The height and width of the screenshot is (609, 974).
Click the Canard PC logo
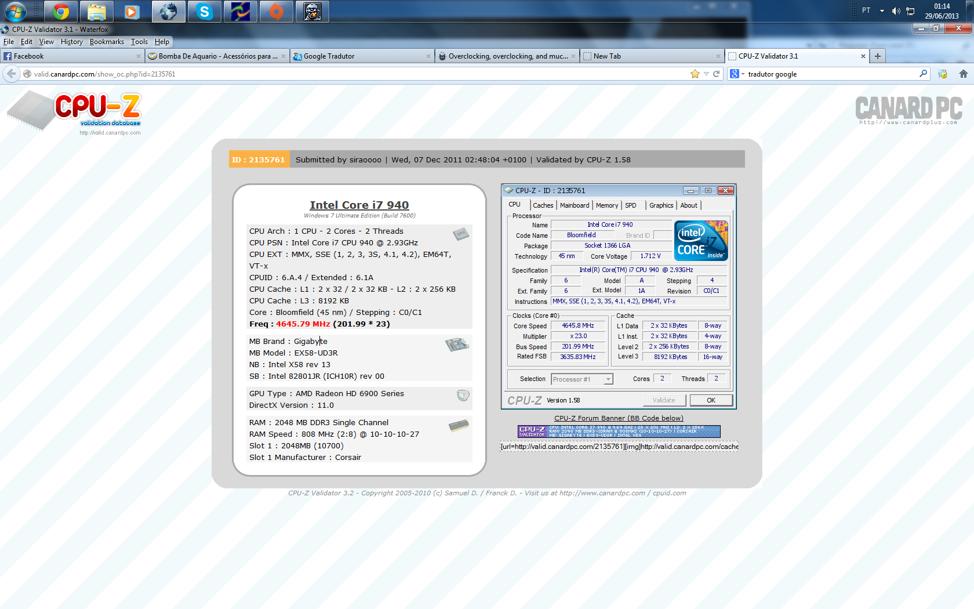tap(908, 110)
